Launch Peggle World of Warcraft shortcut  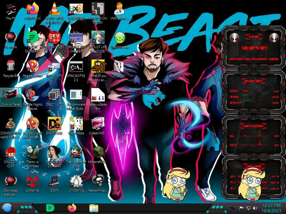coord(32,128)
